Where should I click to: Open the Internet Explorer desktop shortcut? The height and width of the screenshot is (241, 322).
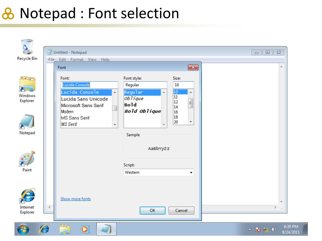point(27,201)
